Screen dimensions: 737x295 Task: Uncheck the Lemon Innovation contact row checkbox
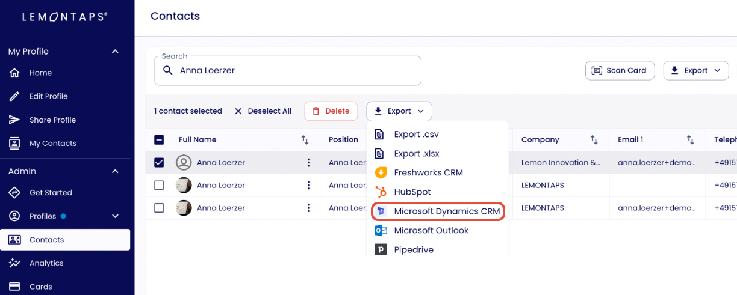coord(159,163)
